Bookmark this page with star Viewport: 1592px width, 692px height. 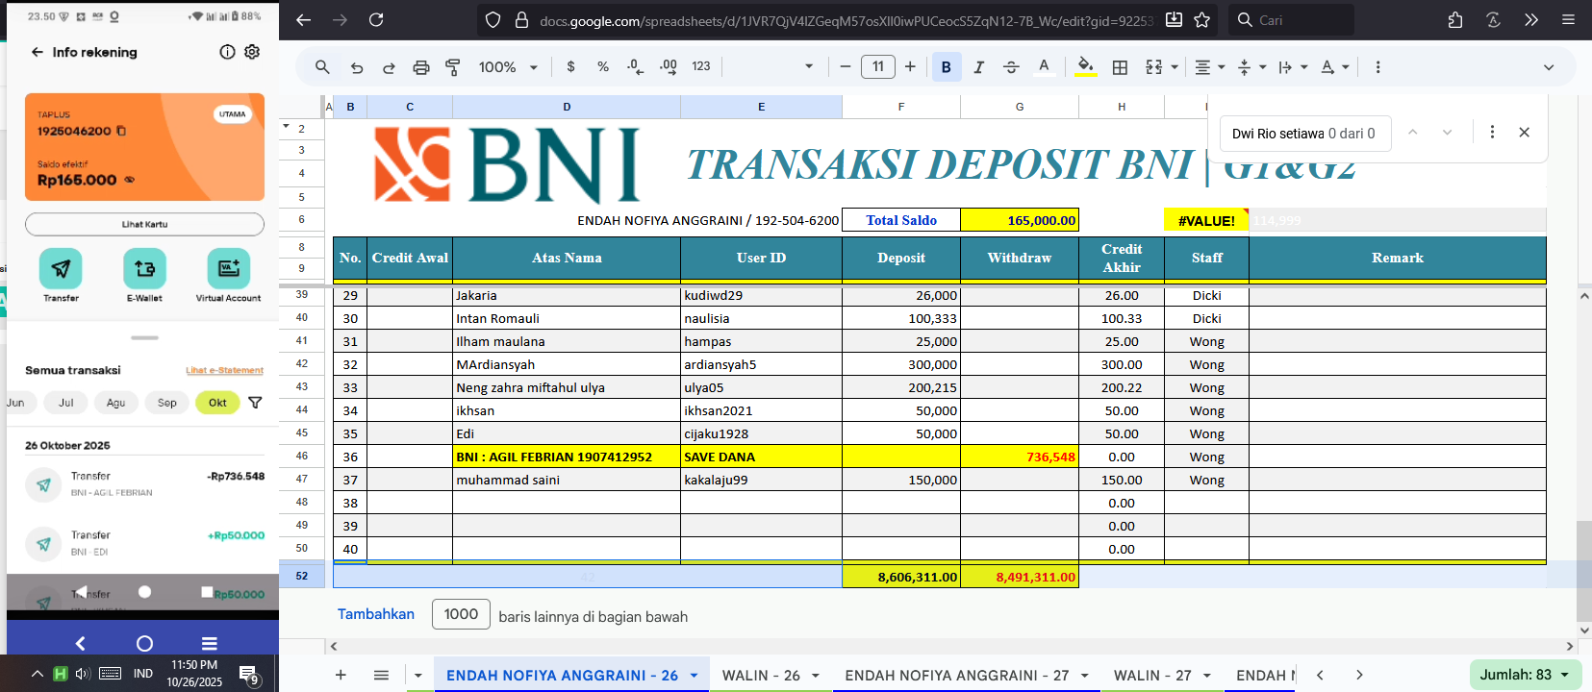tap(1201, 20)
